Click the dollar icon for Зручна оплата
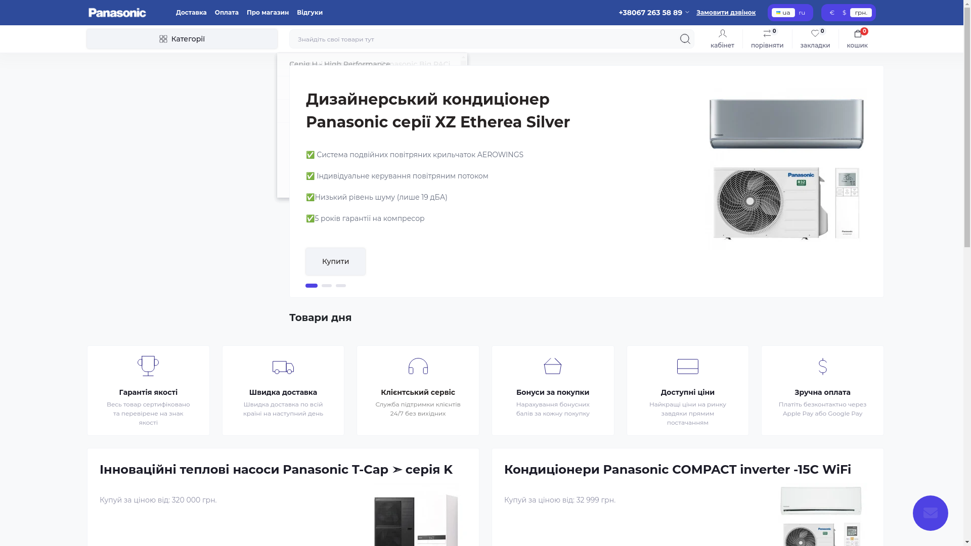Viewport: 971px width, 546px height. (823, 367)
